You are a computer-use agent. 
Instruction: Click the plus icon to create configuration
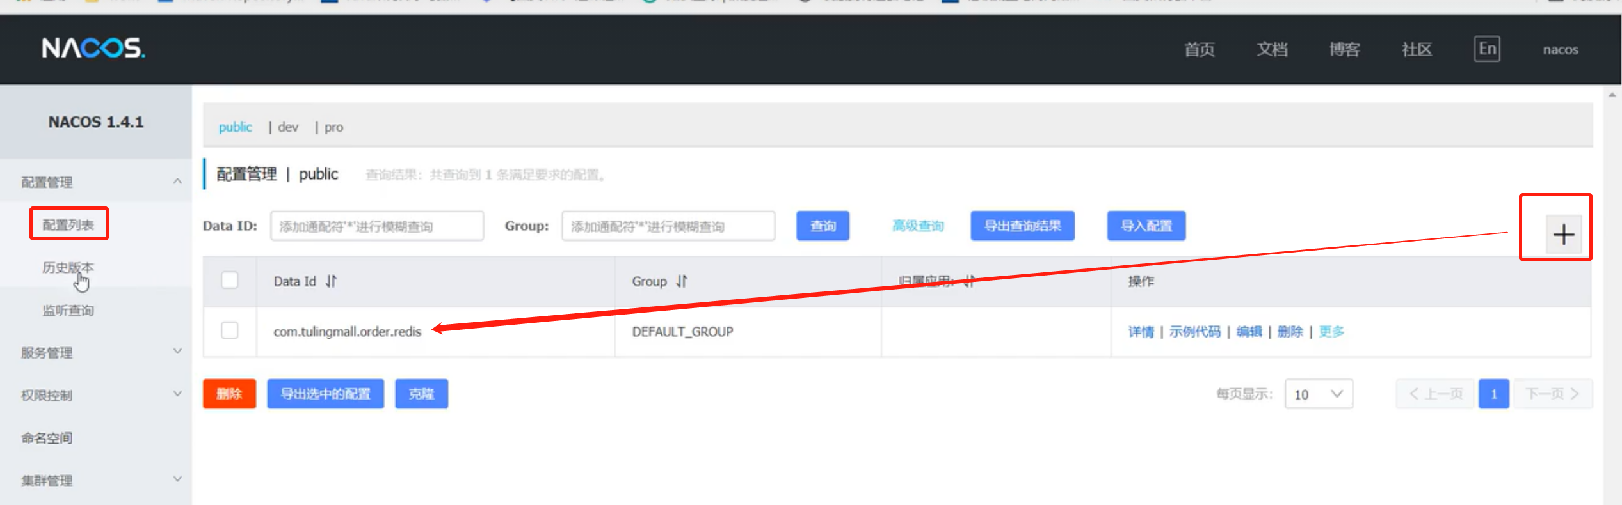1563,235
